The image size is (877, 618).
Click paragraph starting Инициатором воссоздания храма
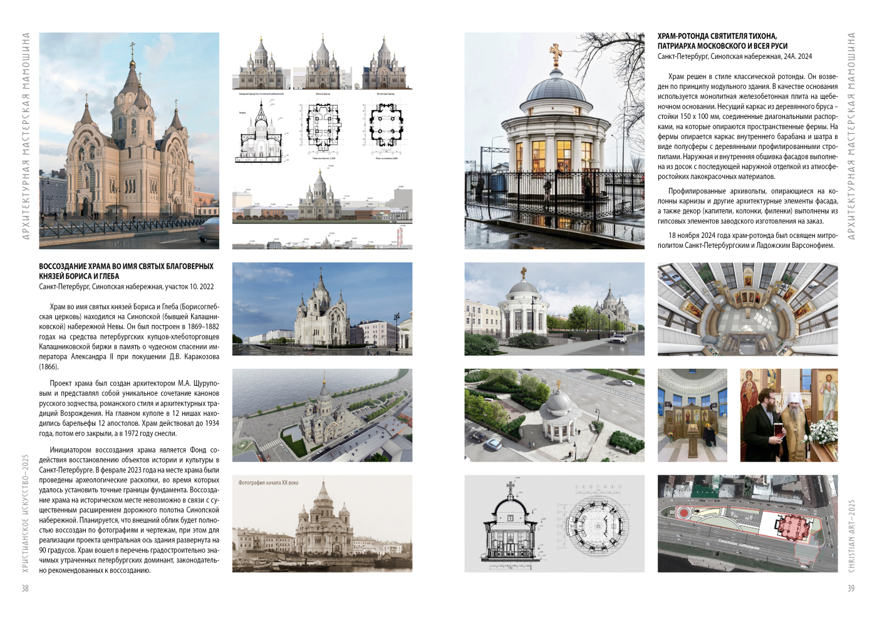point(129,510)
